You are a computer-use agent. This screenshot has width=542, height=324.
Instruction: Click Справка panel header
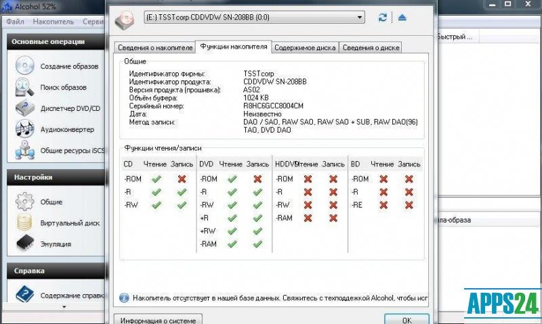click(56, 271)
